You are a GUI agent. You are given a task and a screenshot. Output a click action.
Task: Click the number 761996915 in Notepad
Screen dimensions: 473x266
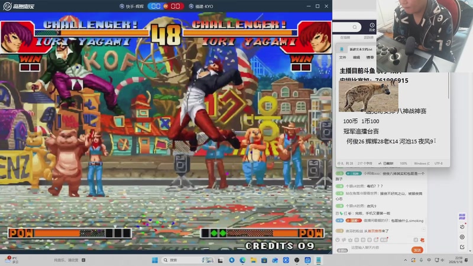391,80
